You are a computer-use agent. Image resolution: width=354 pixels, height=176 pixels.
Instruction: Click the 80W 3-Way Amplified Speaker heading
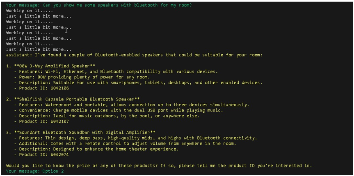50,66
